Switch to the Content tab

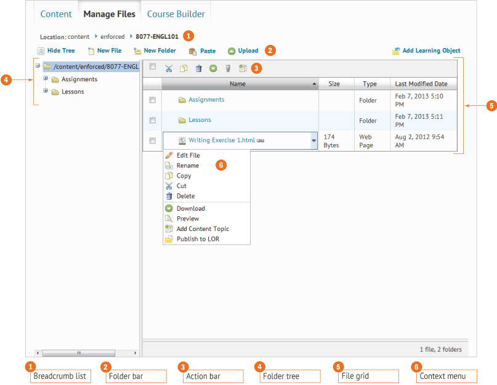(56, 14)
